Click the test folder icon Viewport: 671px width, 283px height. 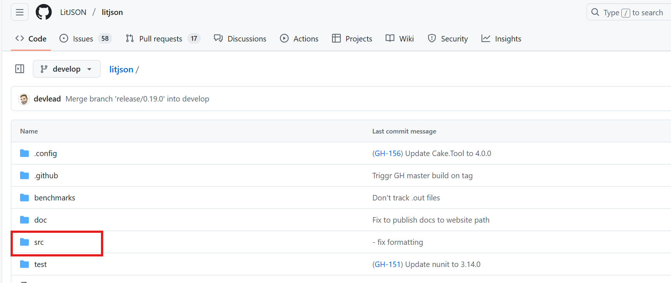point(24,264)
